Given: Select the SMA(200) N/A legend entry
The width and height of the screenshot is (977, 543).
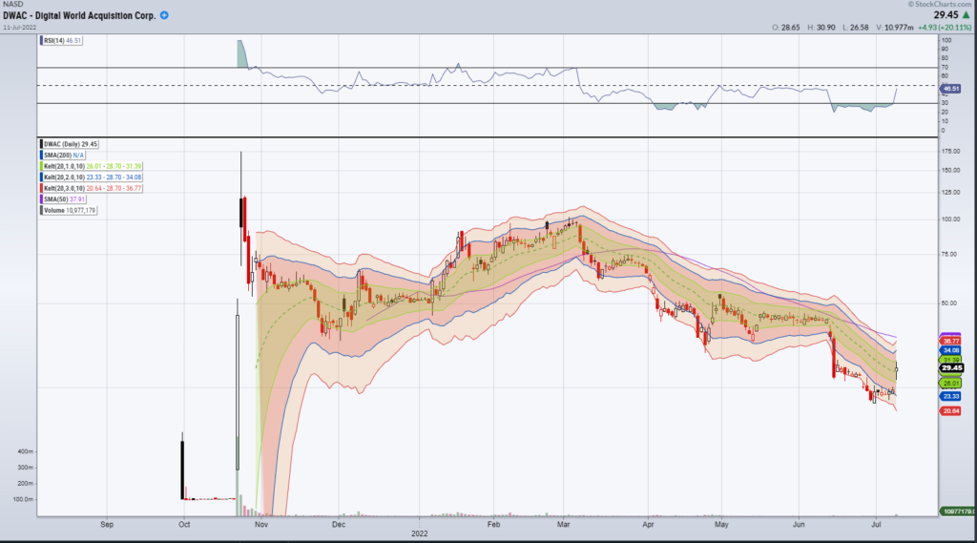Looking at the screenshot, I should (x=63, y=156).
